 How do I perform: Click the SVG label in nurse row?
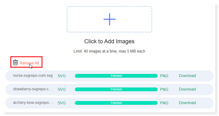tap(62, 76)
